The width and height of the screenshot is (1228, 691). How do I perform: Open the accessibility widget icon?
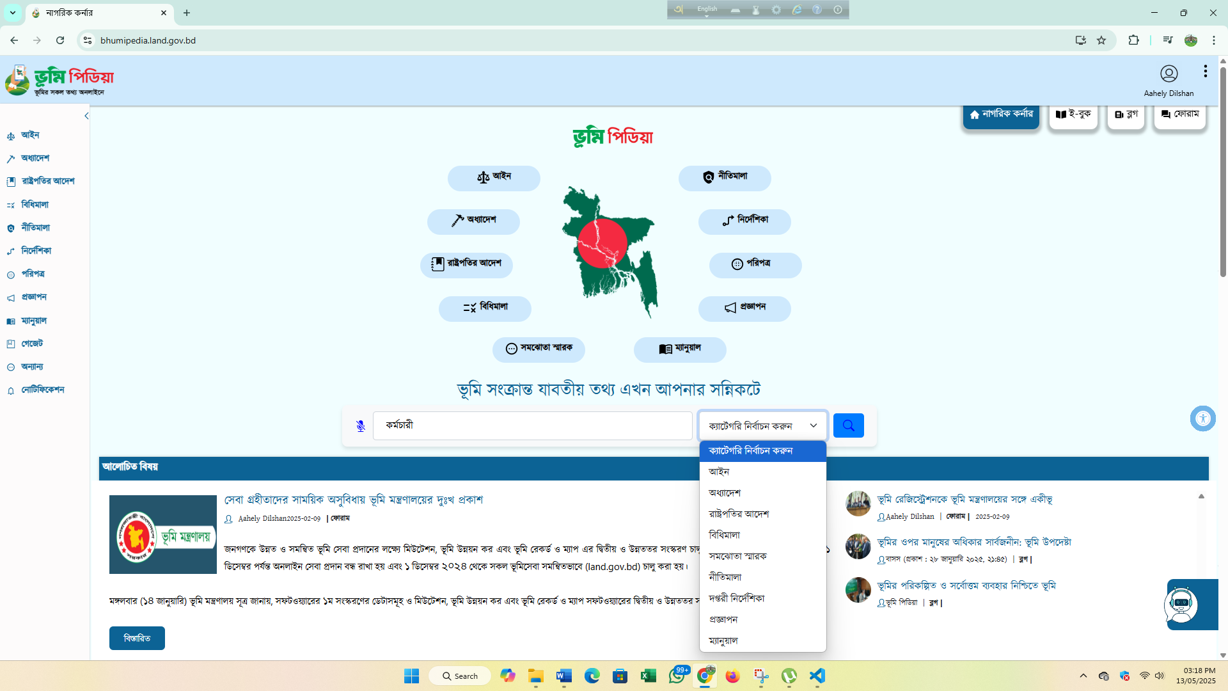tap(1202, 419)
